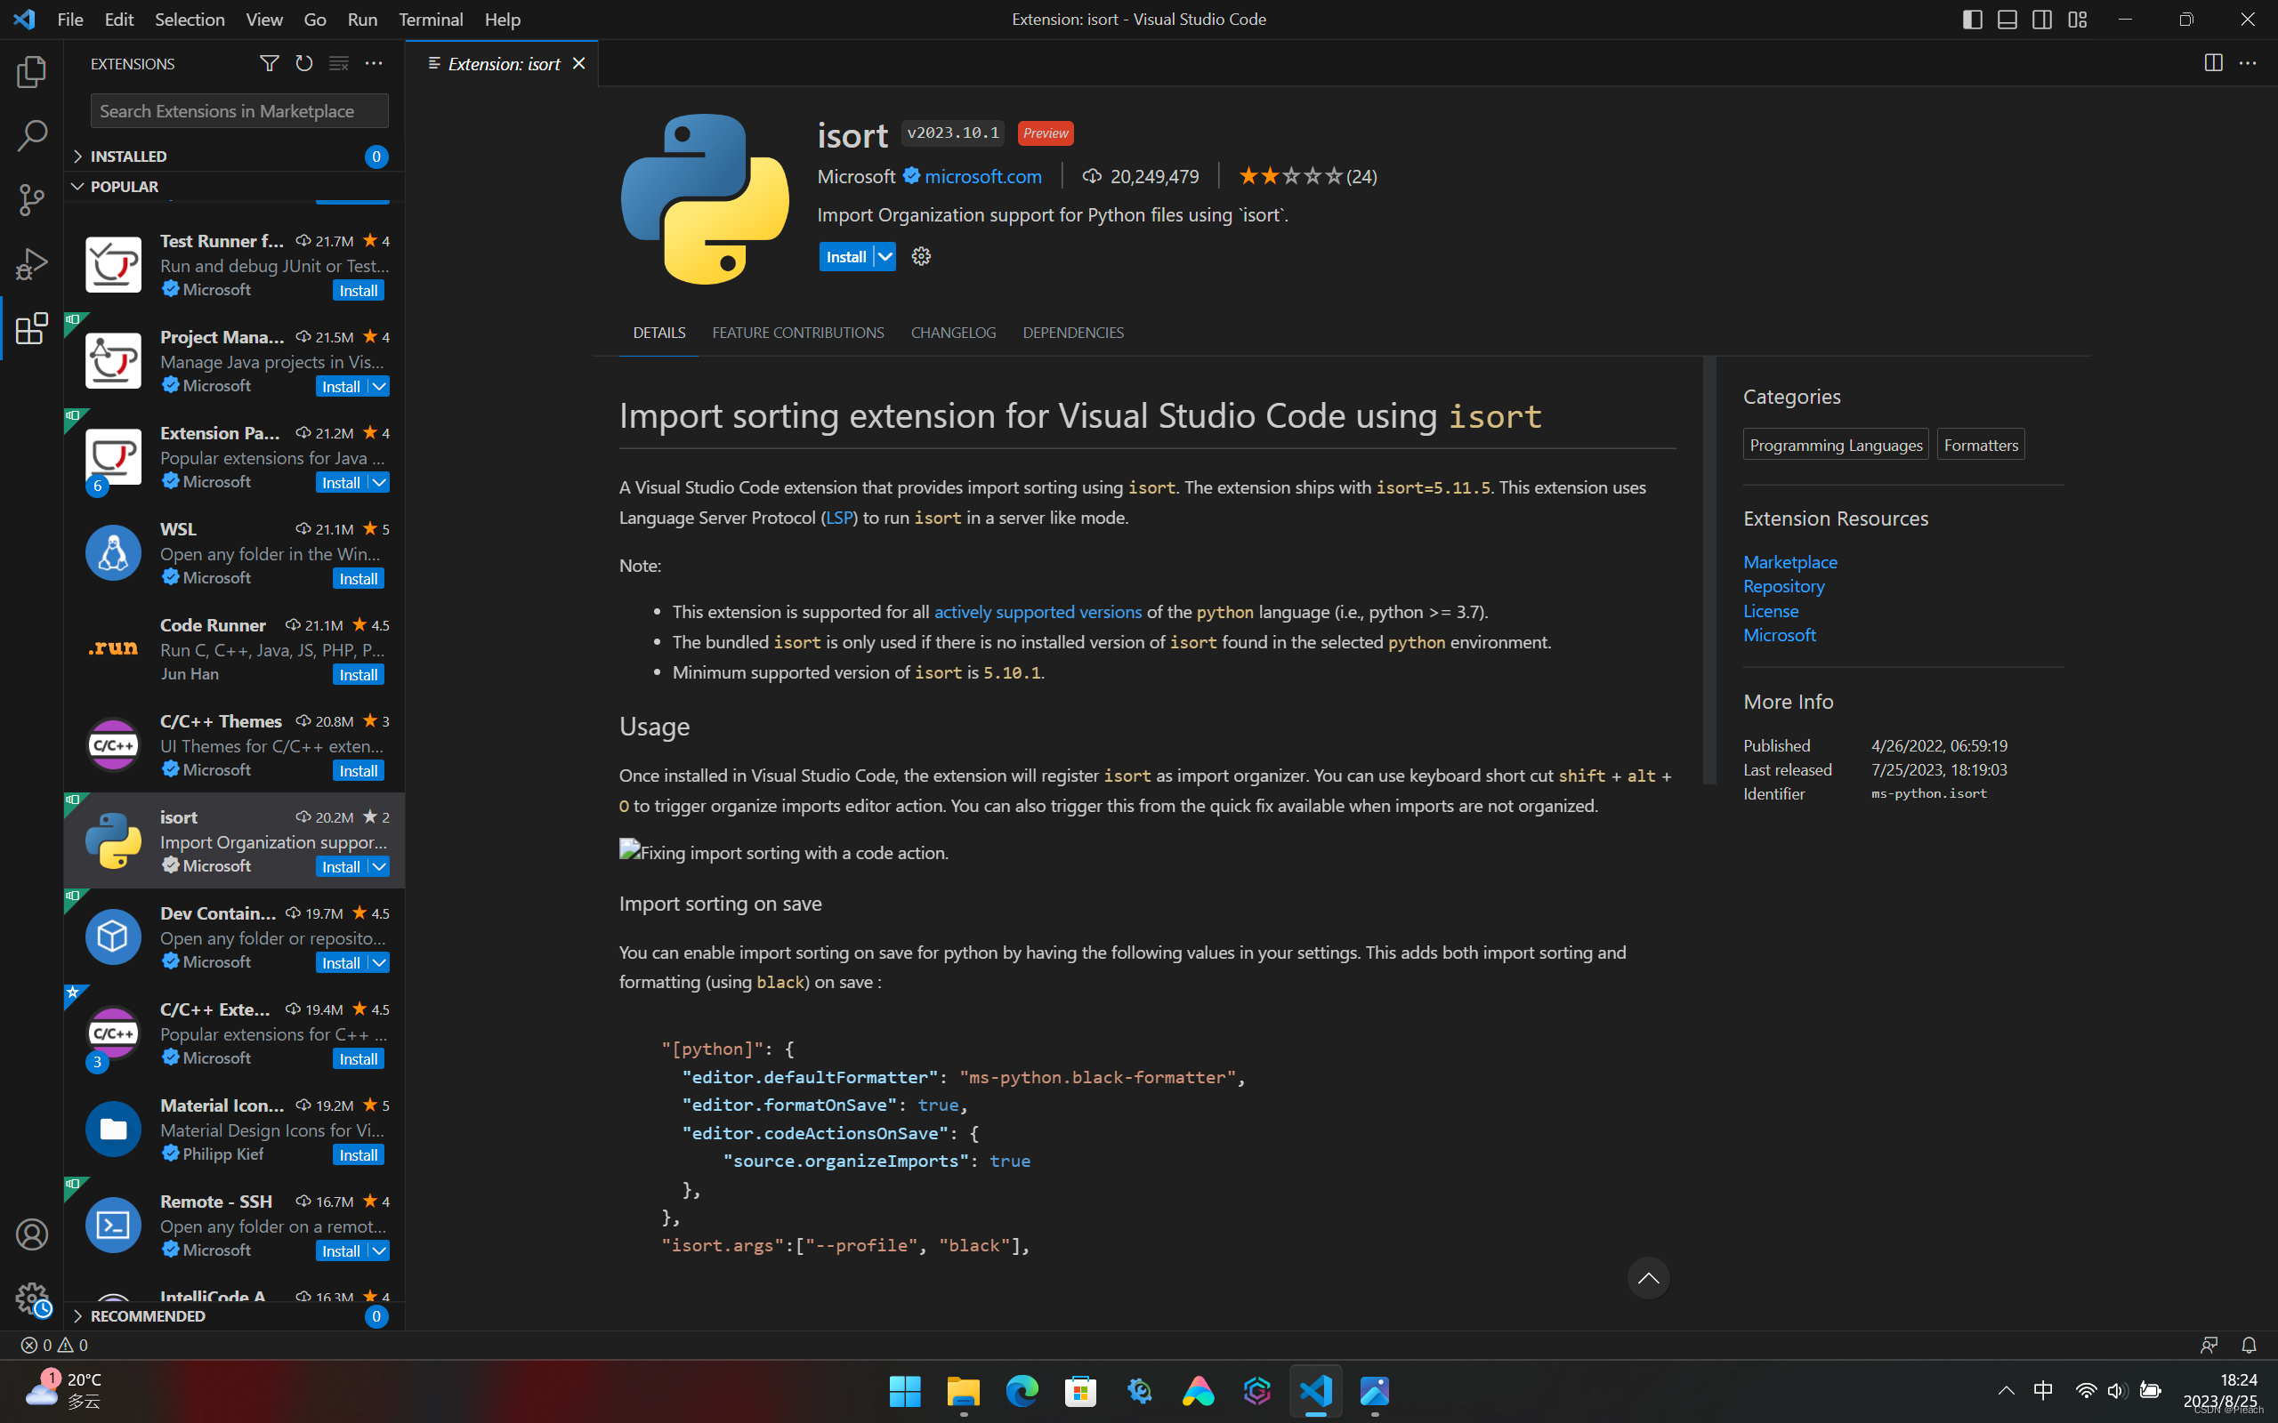
Task: Toggle the secondary sidebar
Action: point(2041,19)
